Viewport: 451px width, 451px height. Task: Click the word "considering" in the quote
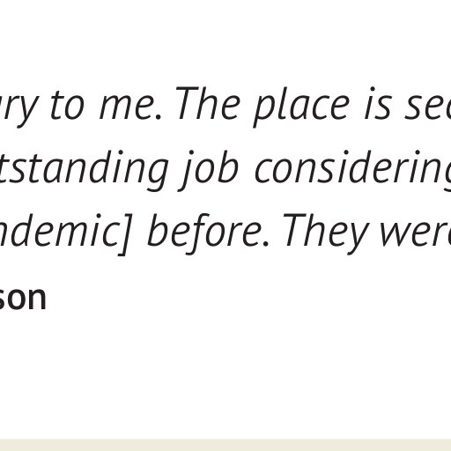point(352,170)
